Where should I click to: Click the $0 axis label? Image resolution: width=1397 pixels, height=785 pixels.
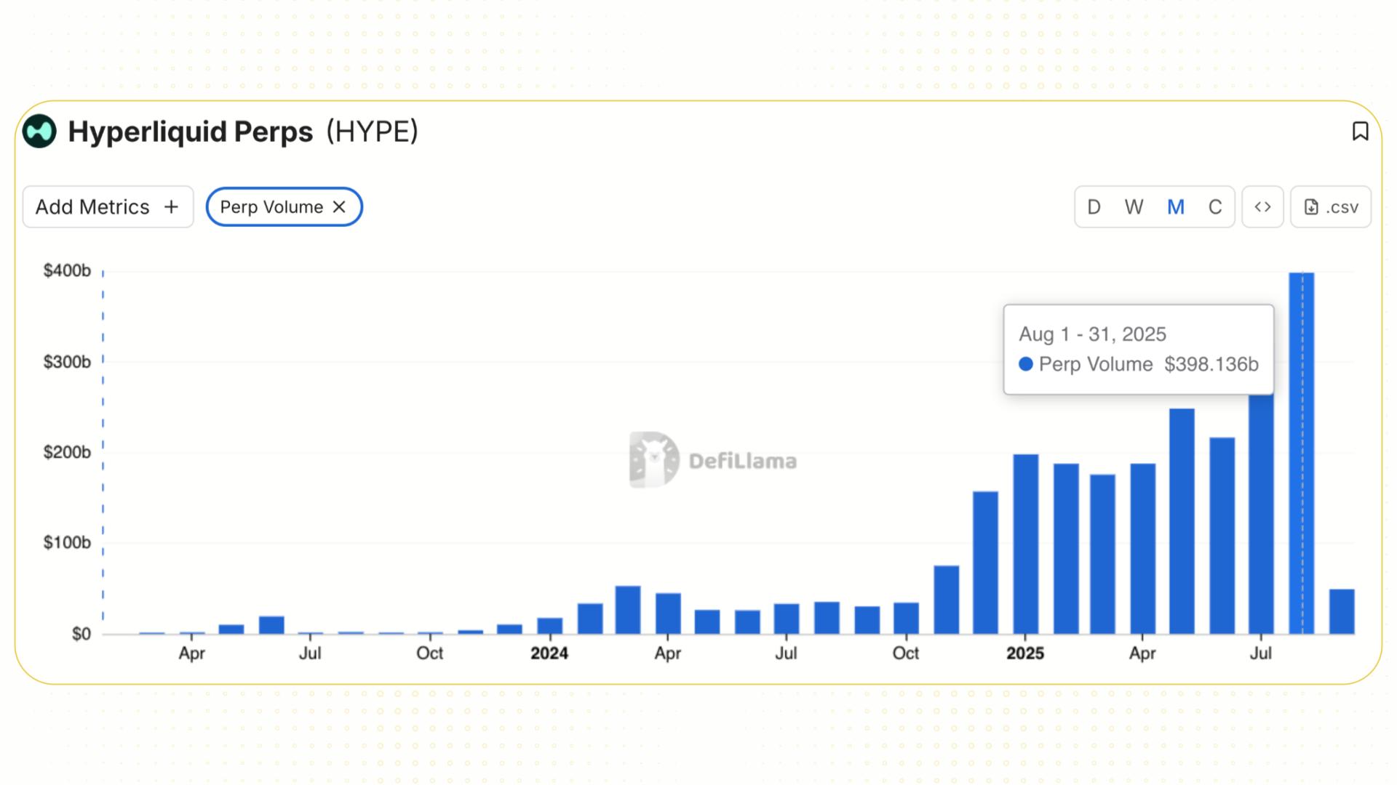pos(81,634)
